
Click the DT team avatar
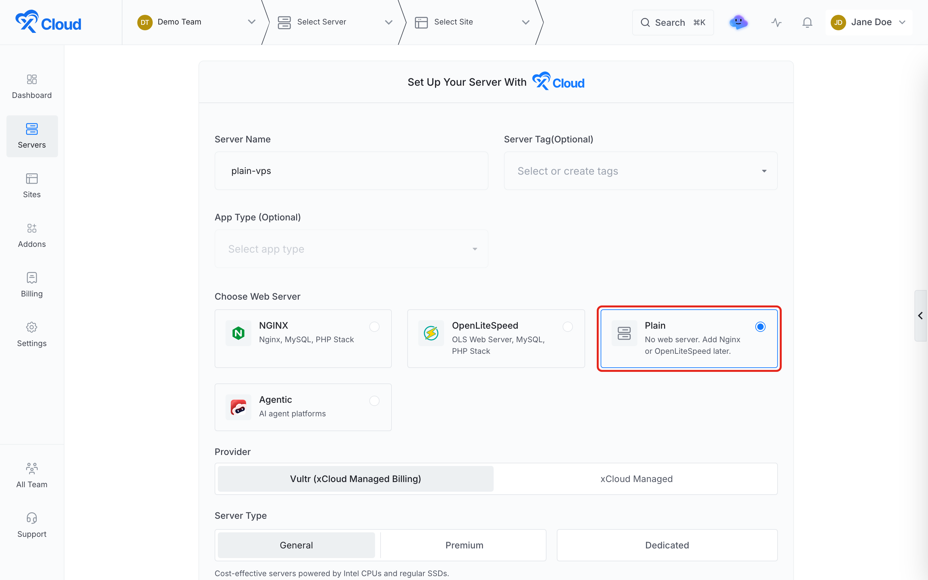point(145,22)
